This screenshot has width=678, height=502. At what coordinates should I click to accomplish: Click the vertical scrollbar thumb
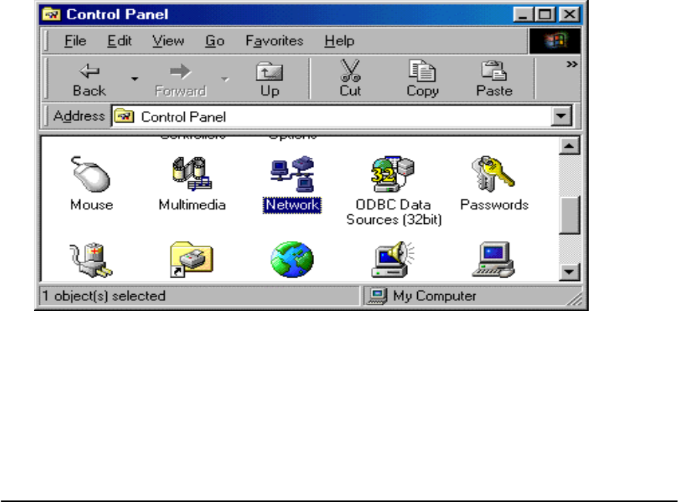coord(569,215)
